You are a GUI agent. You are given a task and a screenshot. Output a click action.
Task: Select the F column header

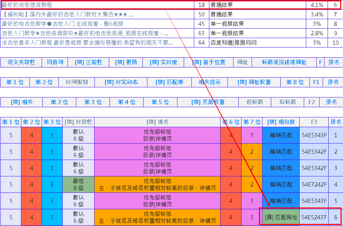point(321,62)
